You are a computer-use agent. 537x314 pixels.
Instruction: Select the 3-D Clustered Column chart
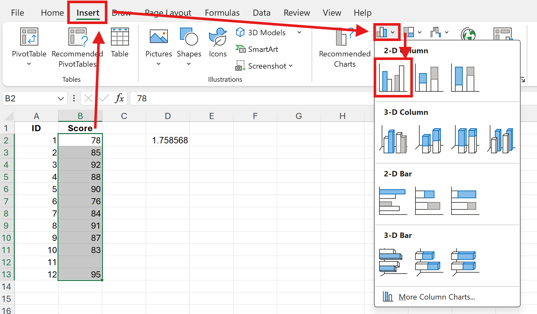[x=393, y=140]
